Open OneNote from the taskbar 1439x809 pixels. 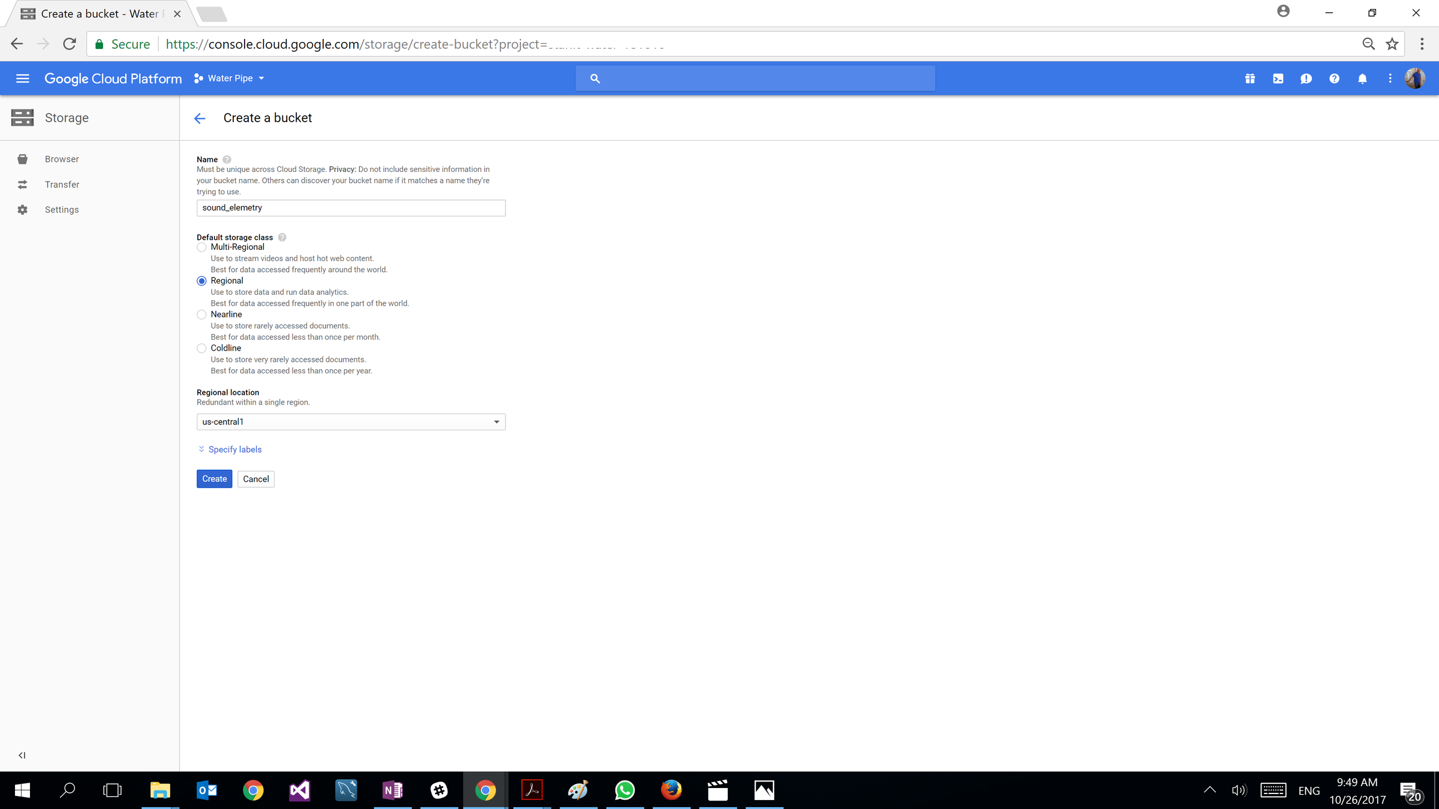pyautogui.click(x=393, y=790)
